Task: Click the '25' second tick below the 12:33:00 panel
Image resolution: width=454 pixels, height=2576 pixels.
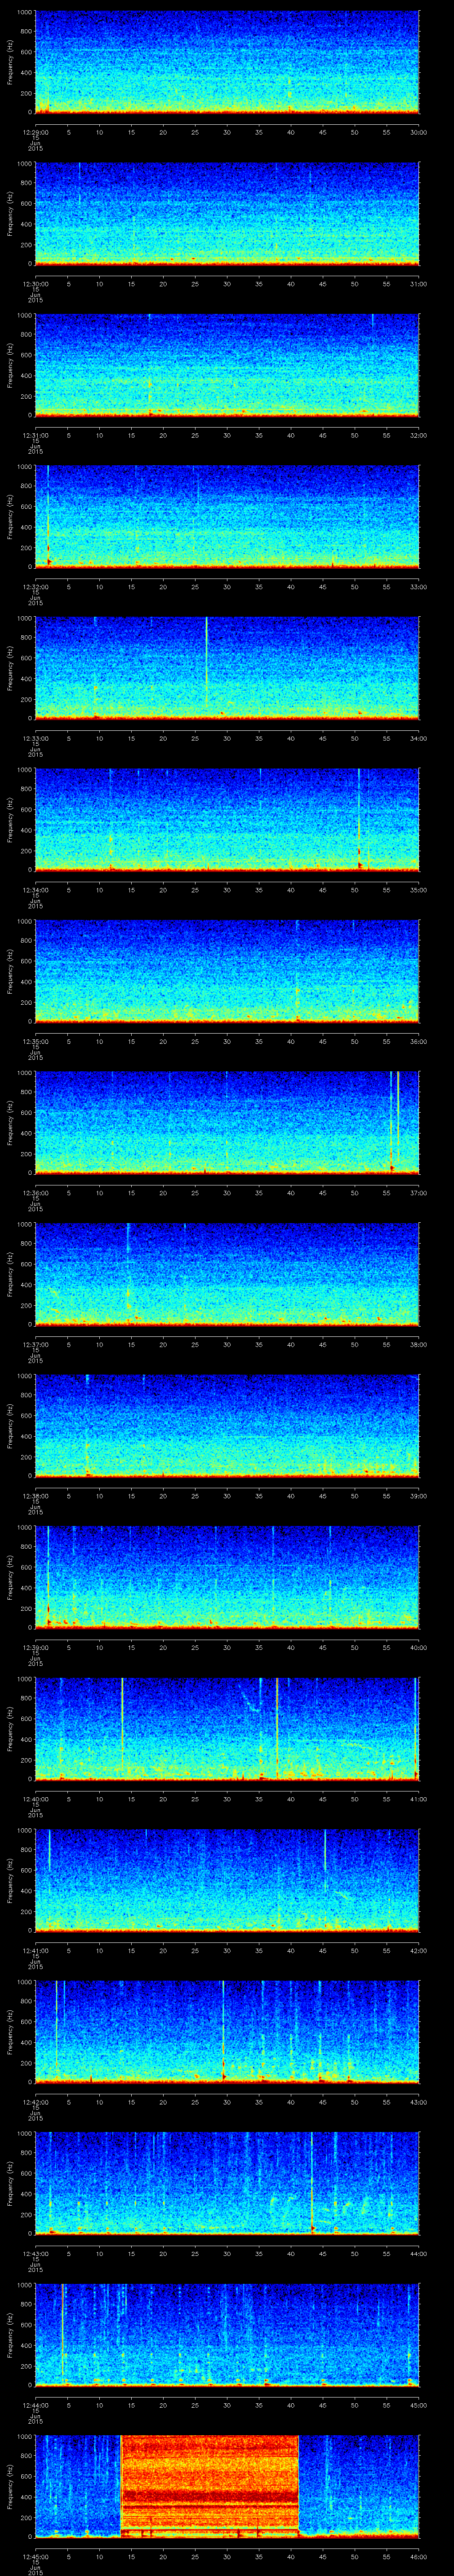Action: pos(195,738)
